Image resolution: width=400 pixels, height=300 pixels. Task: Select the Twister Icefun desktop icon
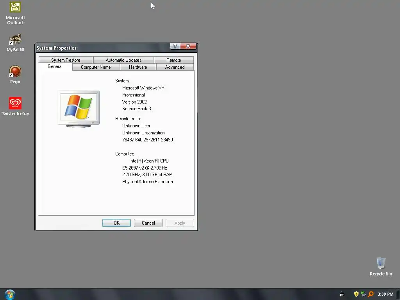(15, 106)
